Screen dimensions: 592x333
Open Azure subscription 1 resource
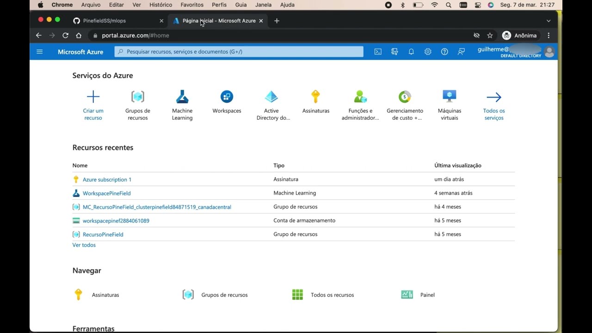click(x=107, y=179)
